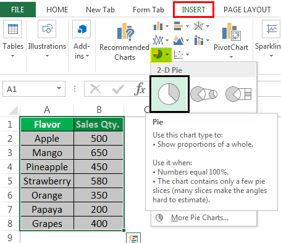Expand the PivotChart dropdown arrow

click(231, 57)
